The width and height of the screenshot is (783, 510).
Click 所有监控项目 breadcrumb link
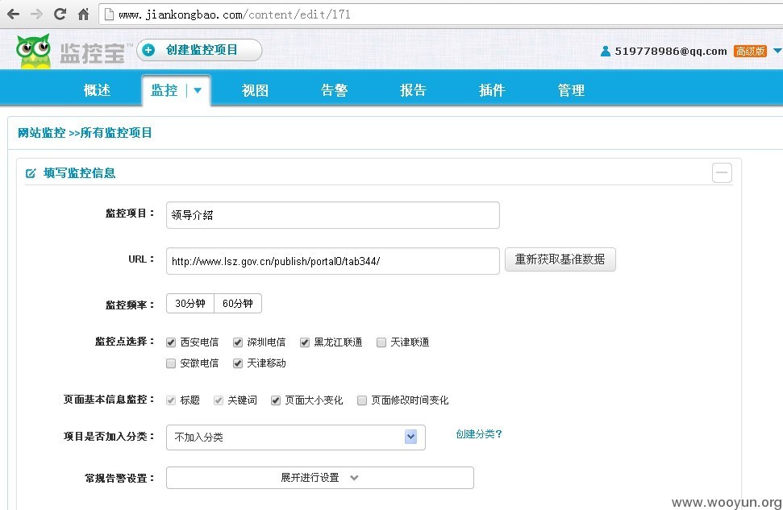116,133
